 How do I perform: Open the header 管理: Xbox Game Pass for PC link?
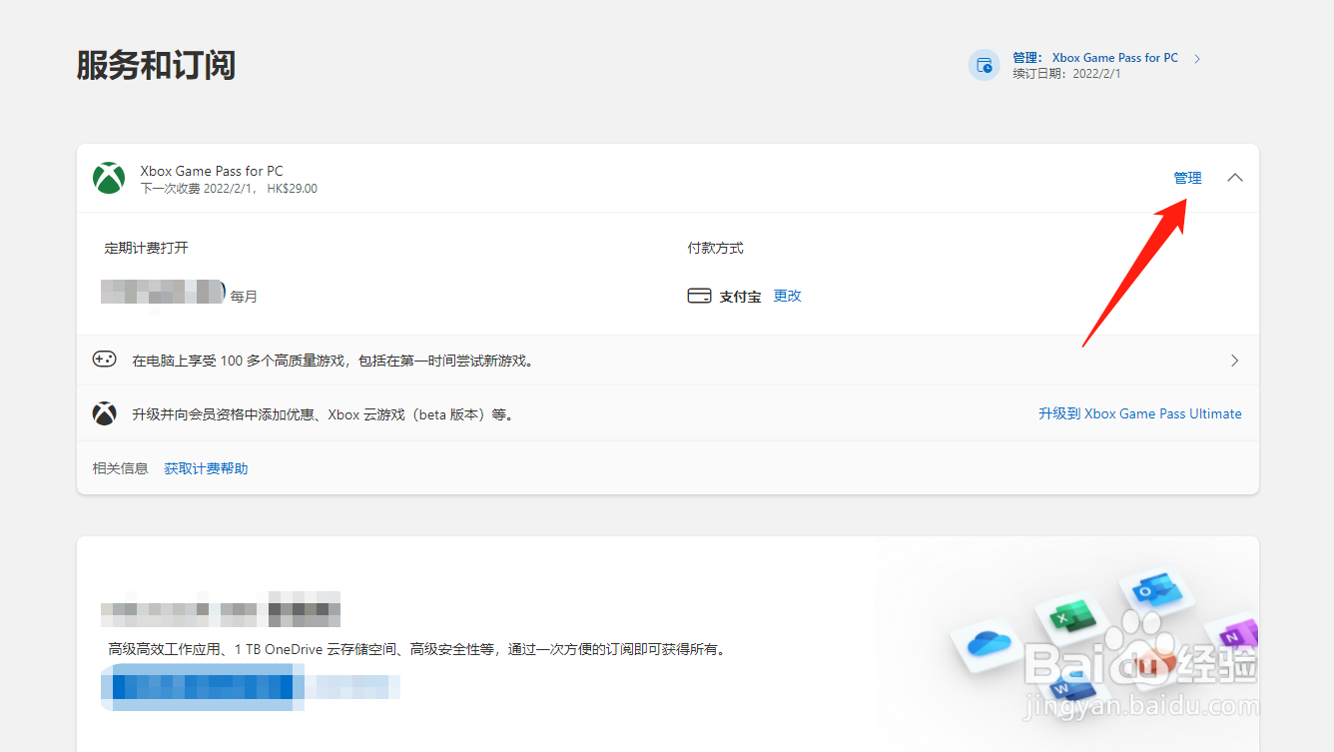[x=1095, y=58]
